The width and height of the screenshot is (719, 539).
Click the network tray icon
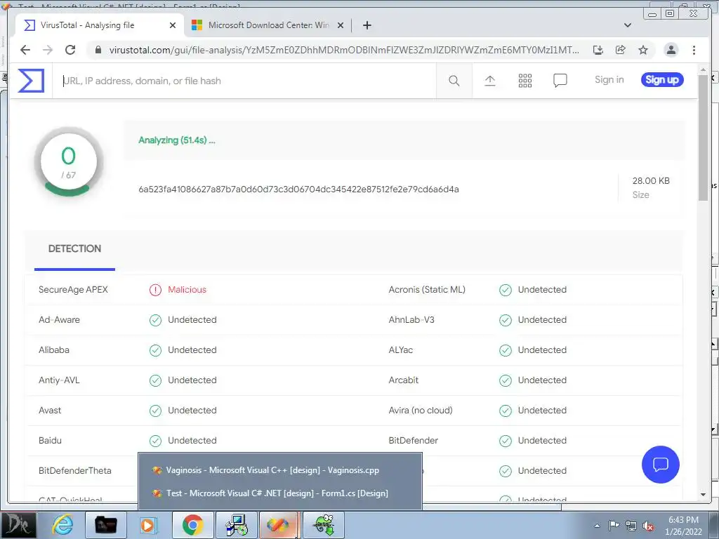click(x=631, y=526)
